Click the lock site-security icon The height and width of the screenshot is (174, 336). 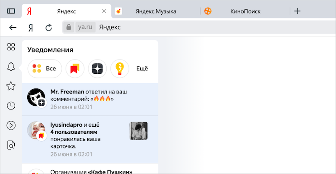point(68,27)
